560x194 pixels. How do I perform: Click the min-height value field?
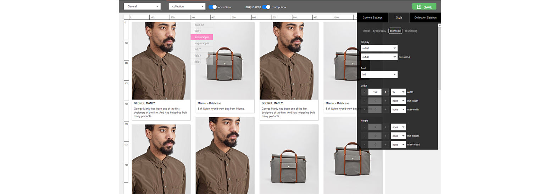pyautogui.click(x=375, y=136)
